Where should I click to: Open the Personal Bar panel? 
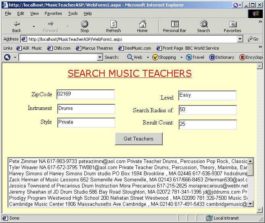pyautogui.click(x=175, y=26)
